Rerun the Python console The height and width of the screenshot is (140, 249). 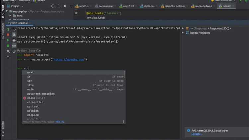[x=8, y=29]
